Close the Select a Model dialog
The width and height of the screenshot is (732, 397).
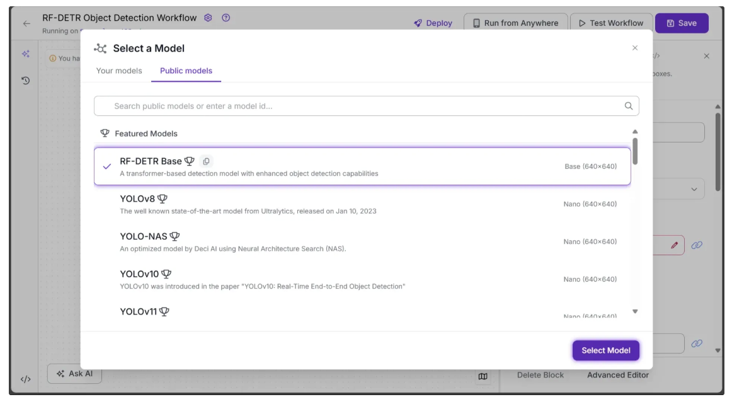point(635,48)
